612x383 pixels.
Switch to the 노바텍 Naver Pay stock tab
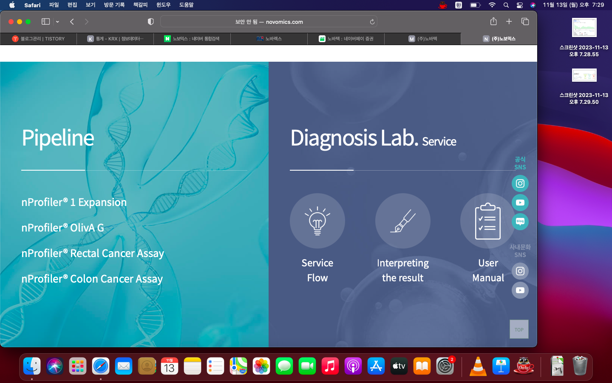pyautogui.click(x=346, y=39)
